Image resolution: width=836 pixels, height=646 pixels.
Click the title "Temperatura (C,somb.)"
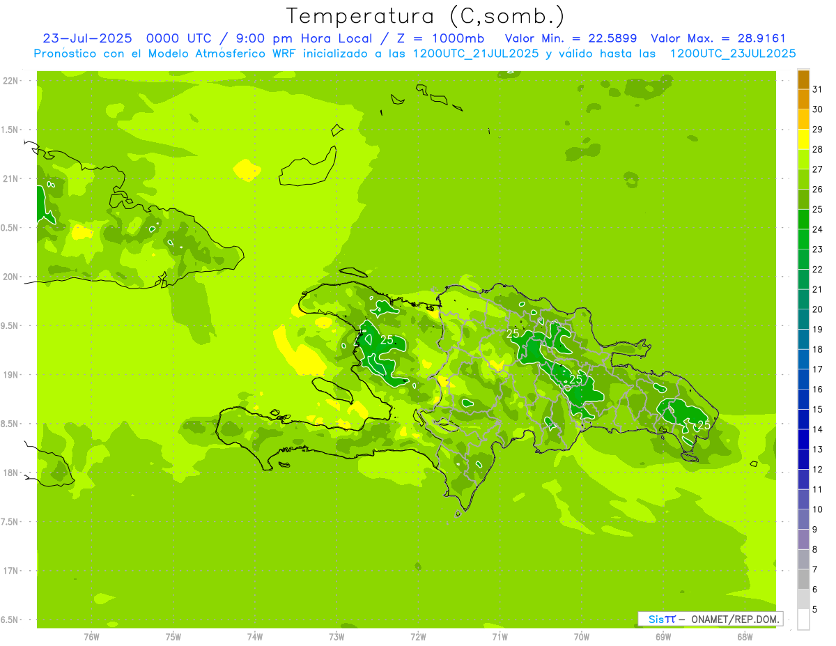[426, 16]
